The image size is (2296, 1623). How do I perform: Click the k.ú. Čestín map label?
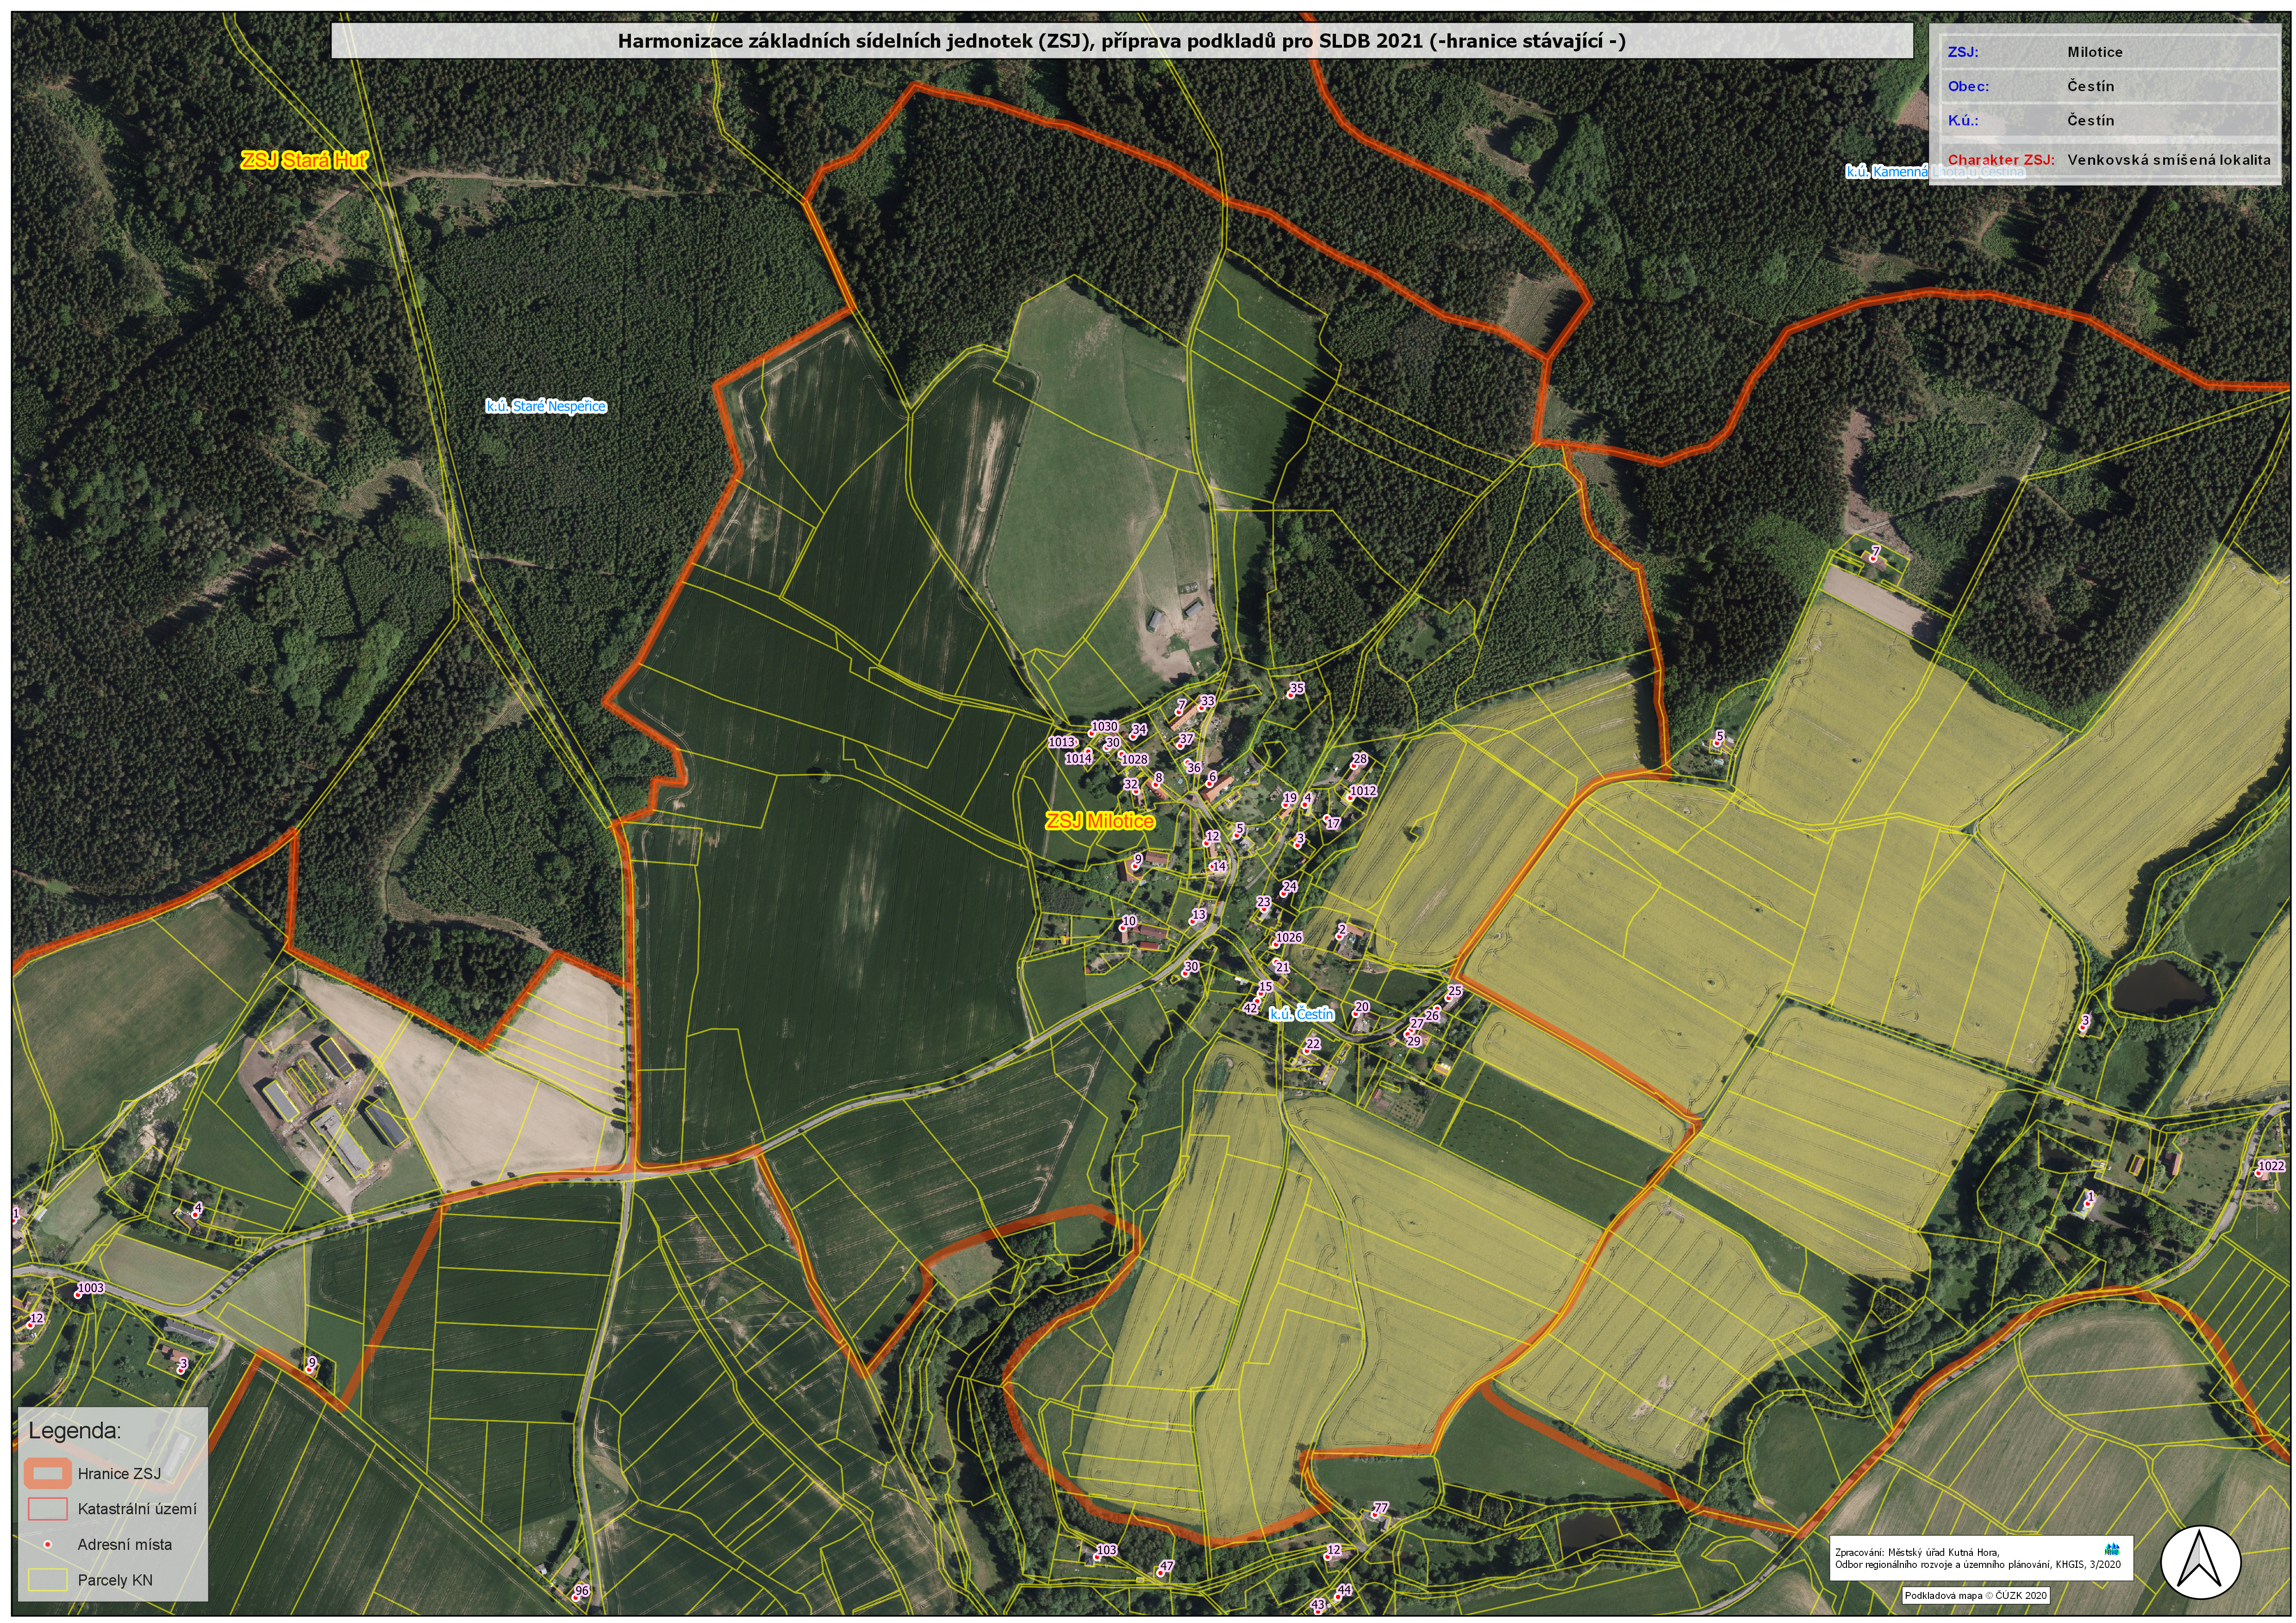(x=1301, y=1014)
